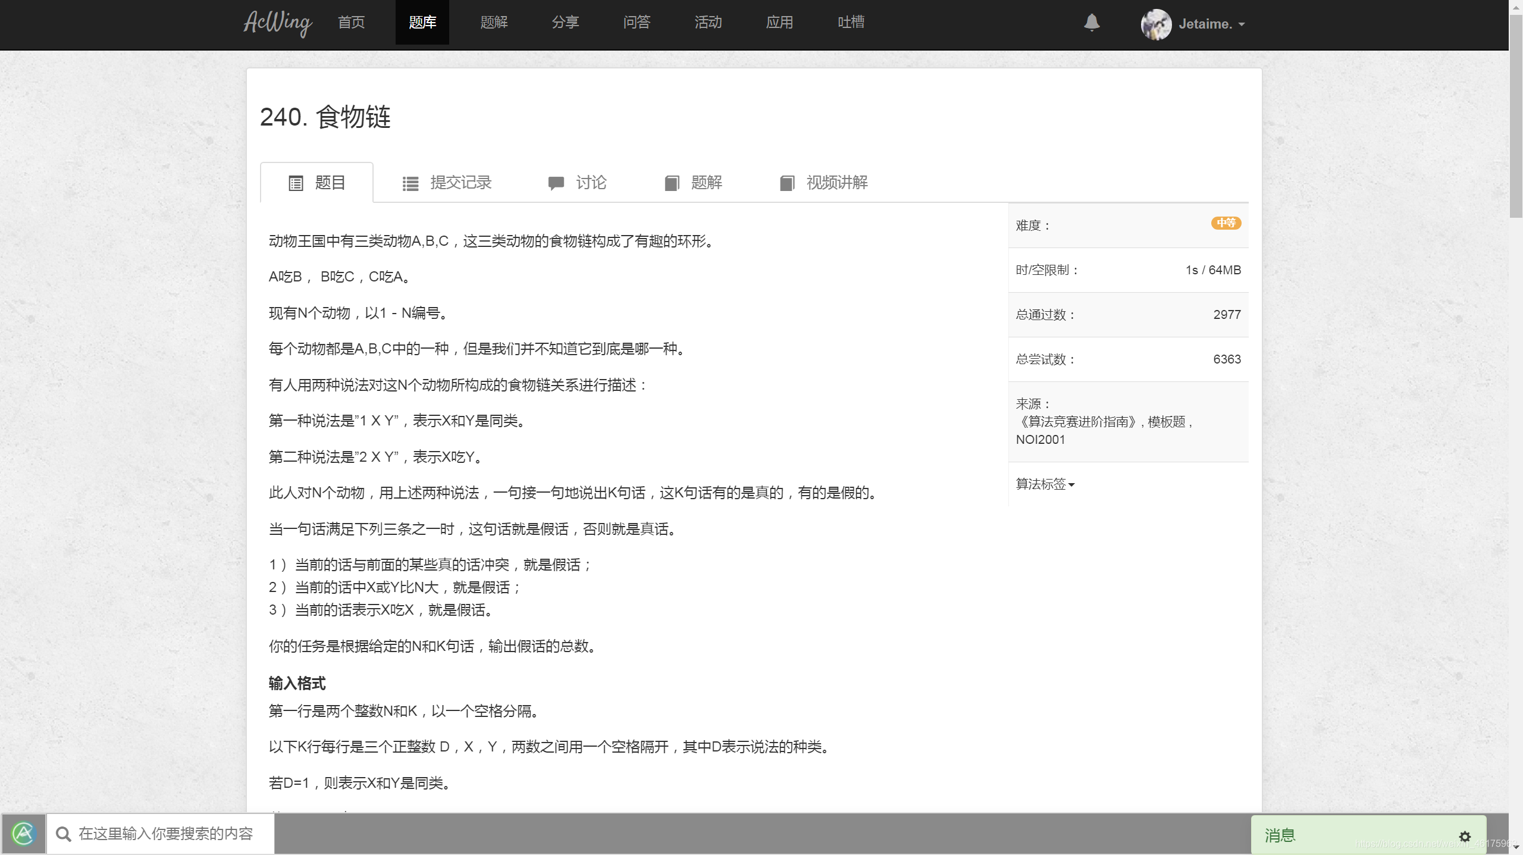Image resolution: width=1523 pixels, height=855 pixels.
Task: Switch to the problem 题解 tab
Action: (x=693, y=183)
